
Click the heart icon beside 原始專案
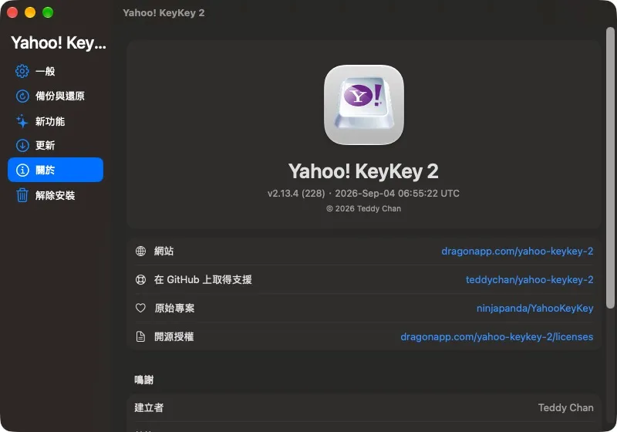(x=140, y=308)
